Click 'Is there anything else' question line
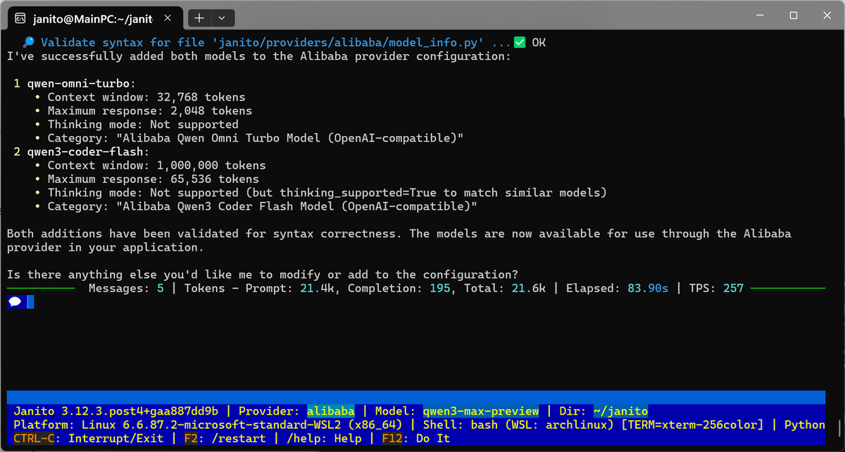Image resolution: width=845 pixels, height=452 pixels. 263,275
